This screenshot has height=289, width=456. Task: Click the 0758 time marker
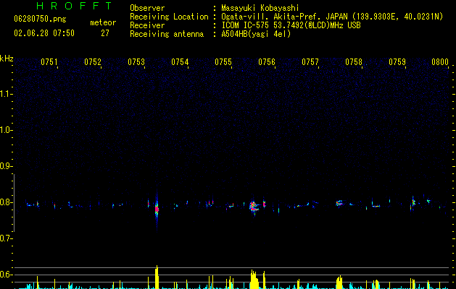point(354,62)
